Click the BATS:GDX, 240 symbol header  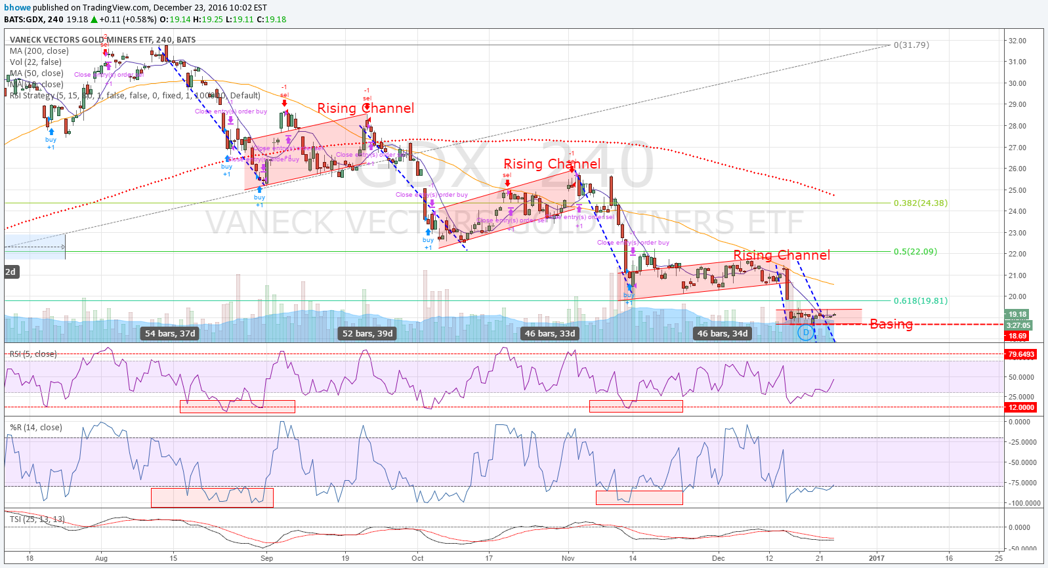33,20
